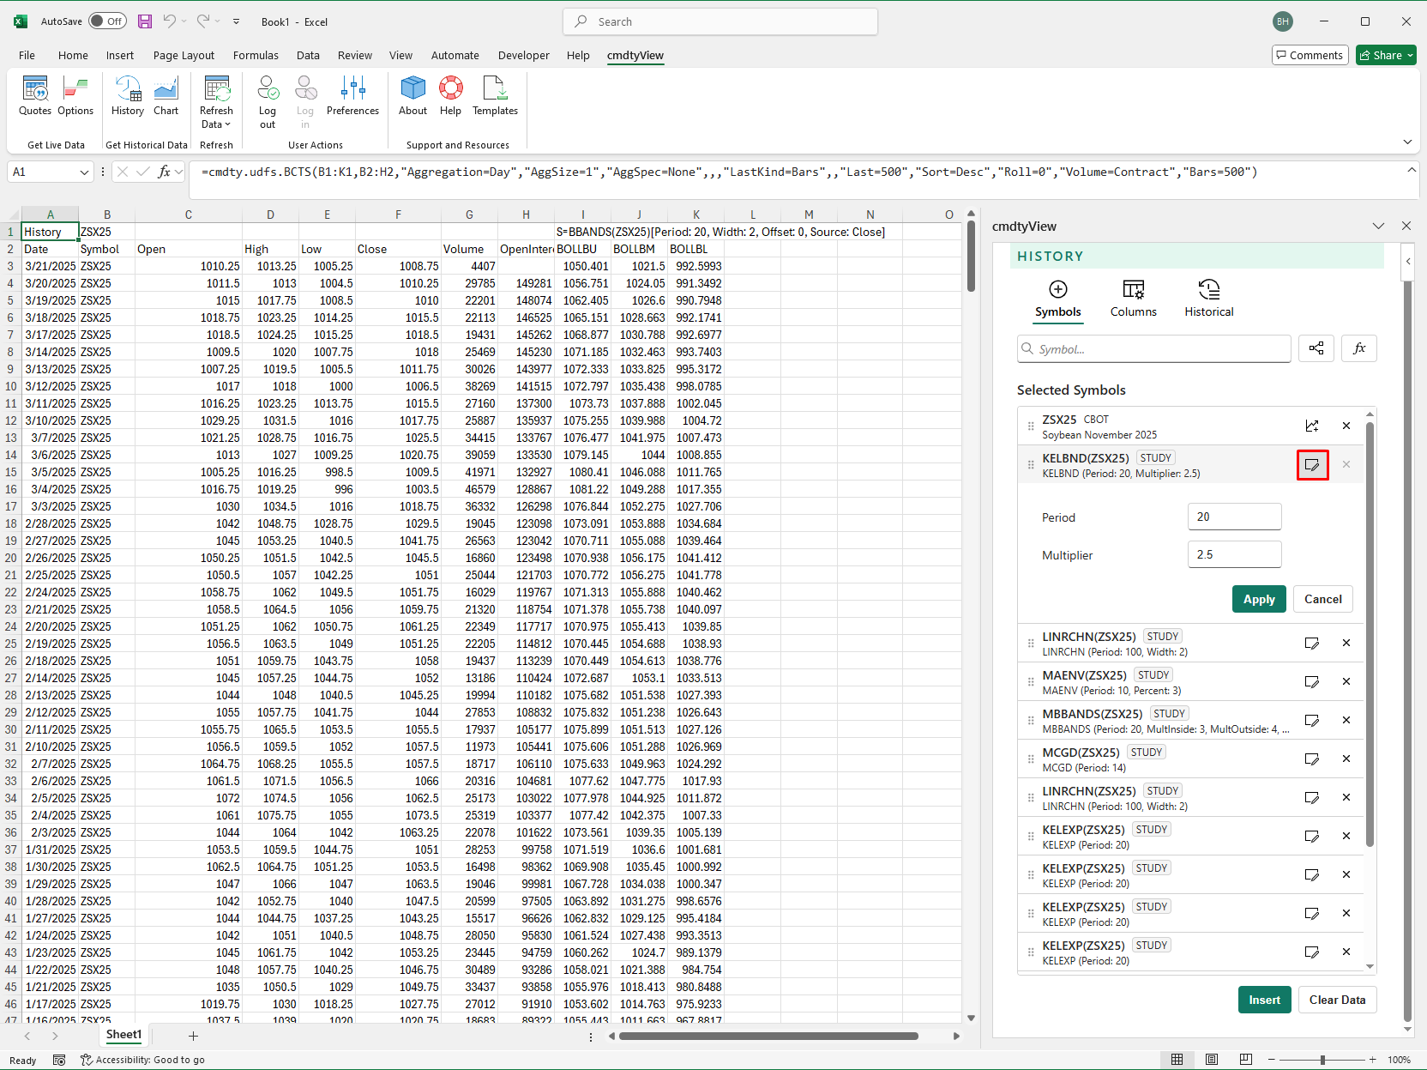
Task: Remove the MAENV(ZSX25) study
Action: coord(1346,681)
